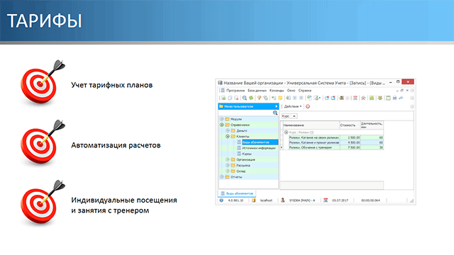This screenshot has height=255, width=454.
Task: Open the Команды menu
Action: tap(277, 91)
